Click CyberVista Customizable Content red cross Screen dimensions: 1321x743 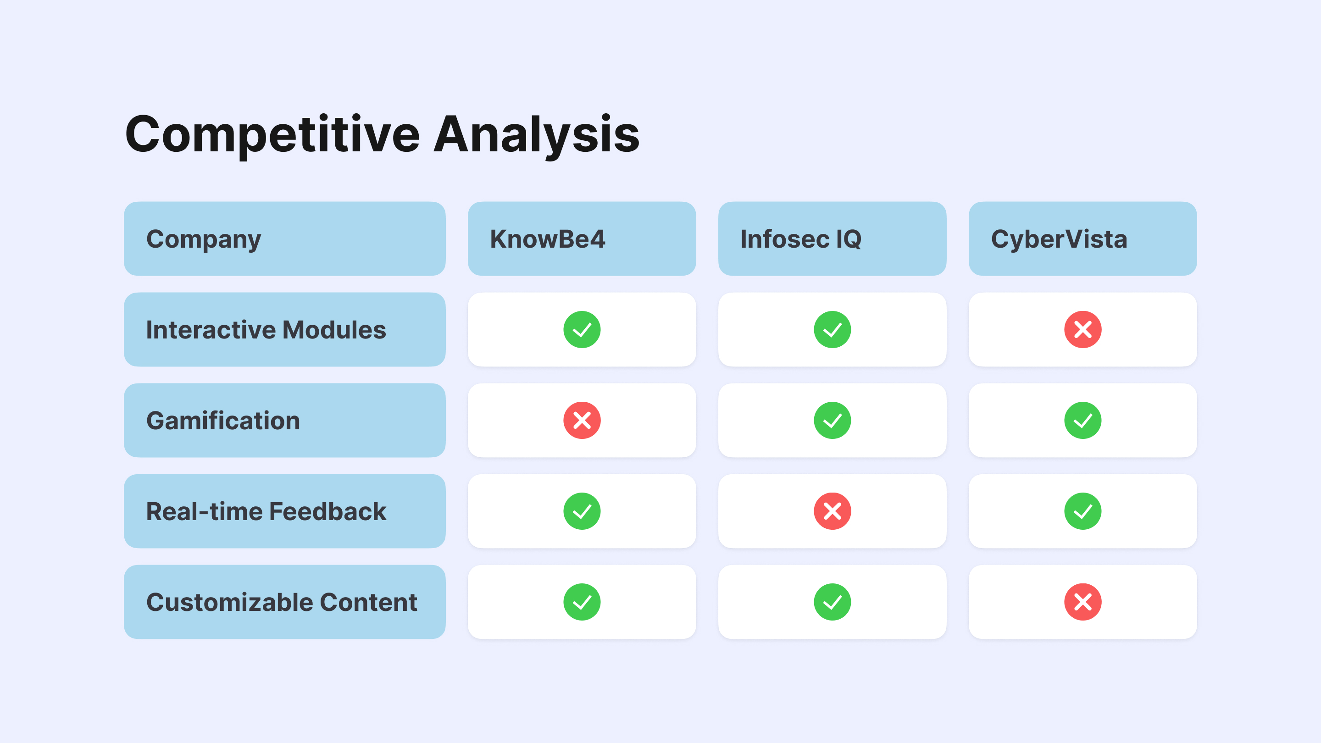coord(1082,602)
